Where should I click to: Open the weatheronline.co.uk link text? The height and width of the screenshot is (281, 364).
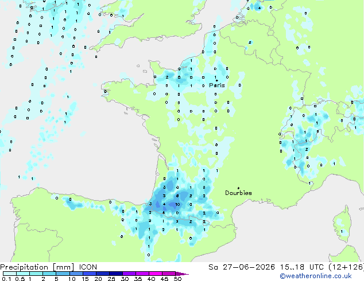tap(316, 276)
